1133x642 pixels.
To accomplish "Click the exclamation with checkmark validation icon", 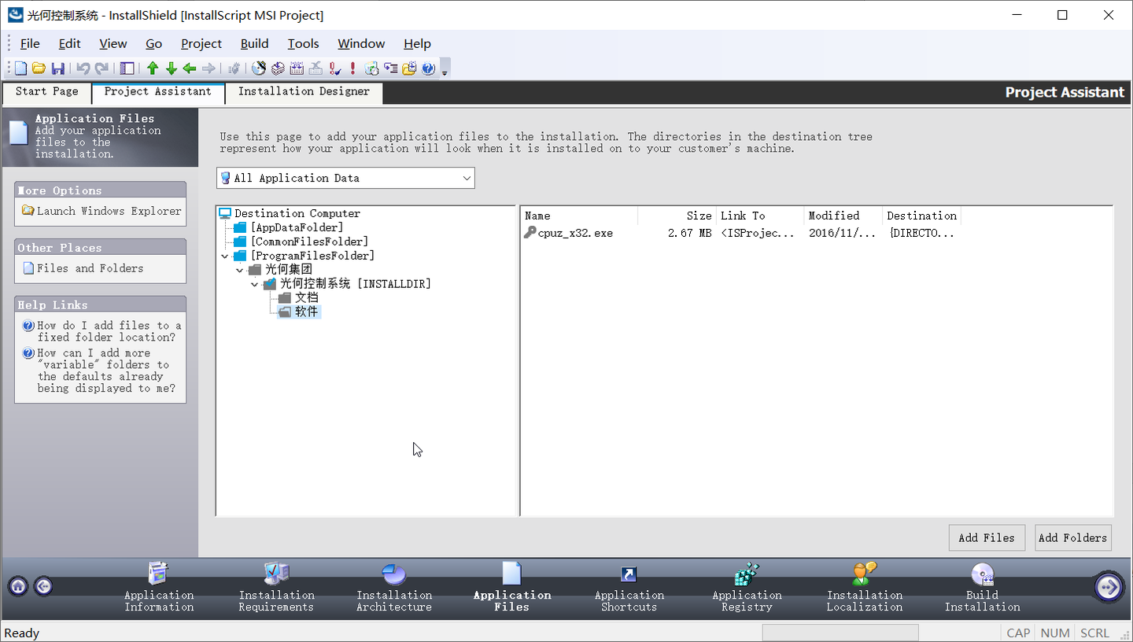I will coord(334,68).
